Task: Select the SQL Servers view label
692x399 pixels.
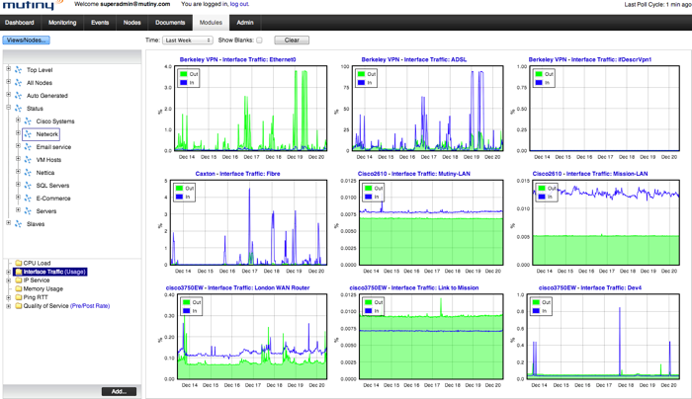Action: 52,186
